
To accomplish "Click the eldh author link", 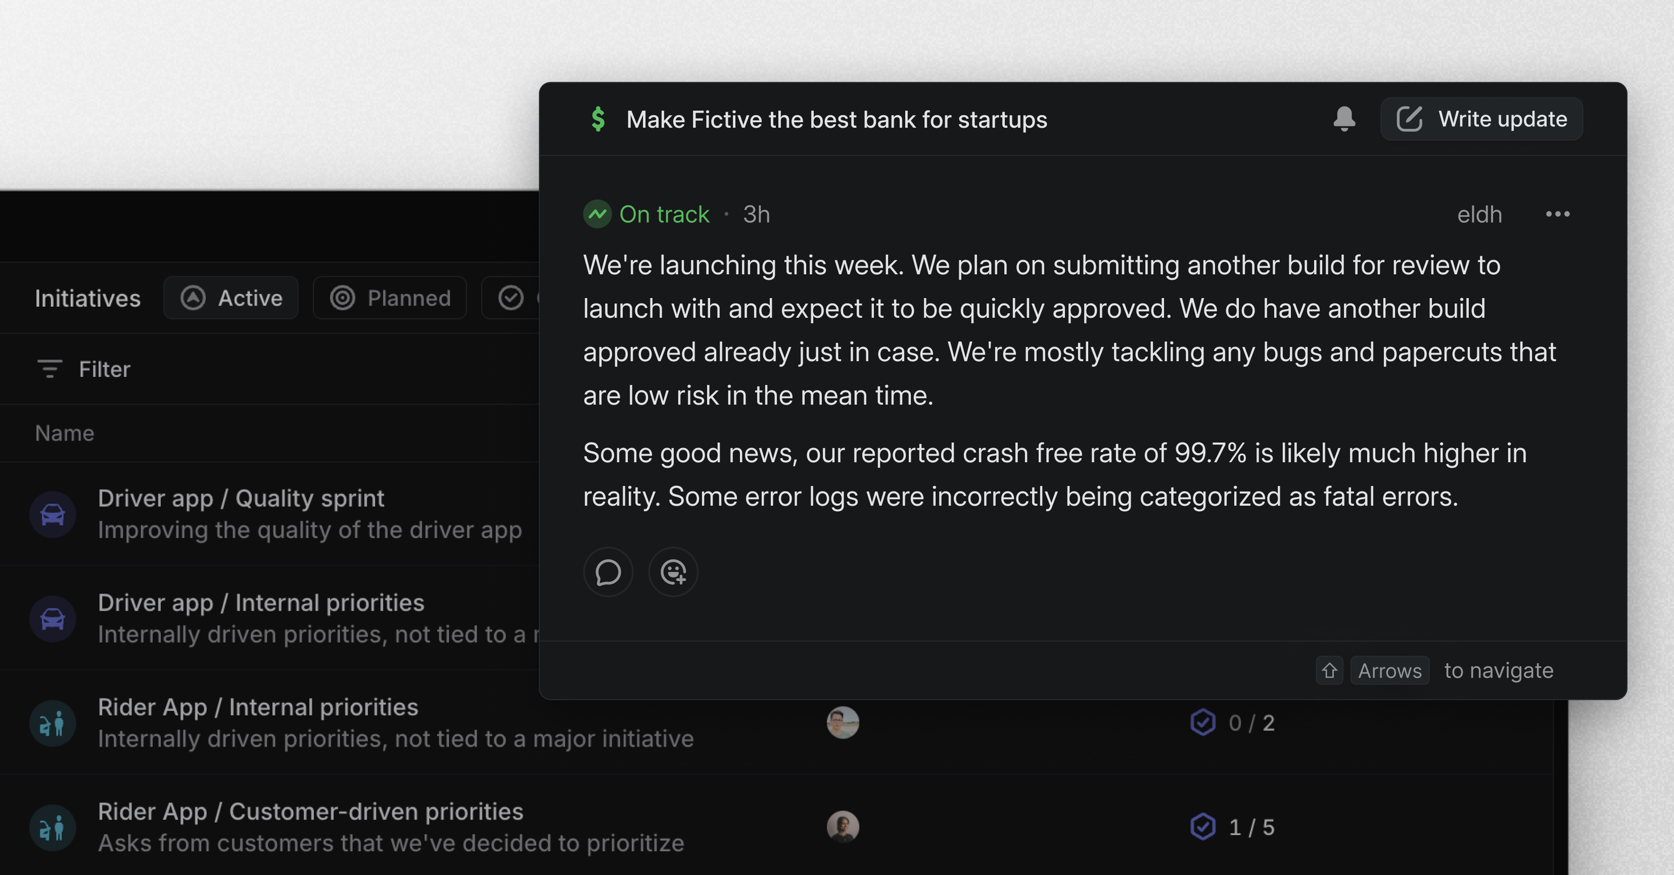I will [x=1479, y=214].
